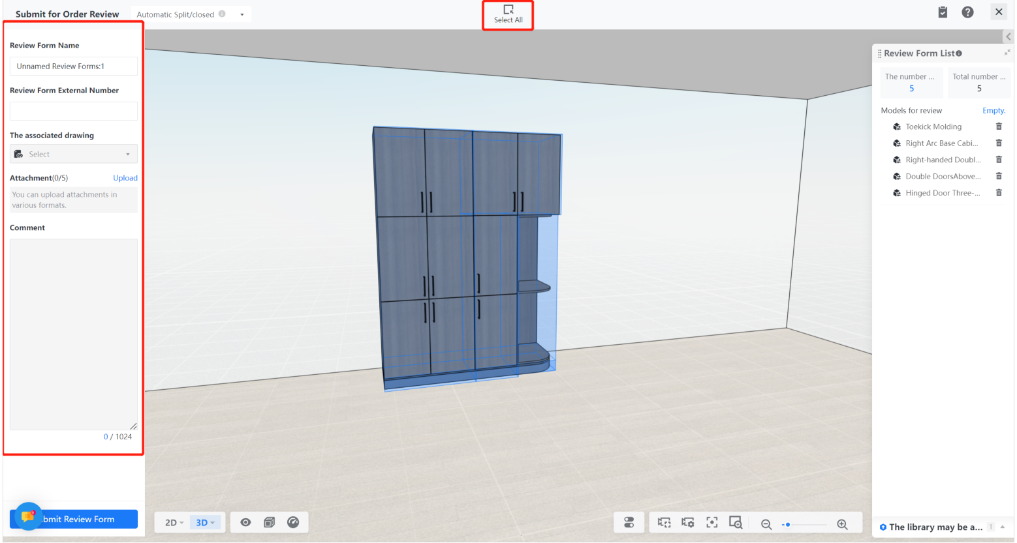Click inside the Comment text area

pos(74,334)
